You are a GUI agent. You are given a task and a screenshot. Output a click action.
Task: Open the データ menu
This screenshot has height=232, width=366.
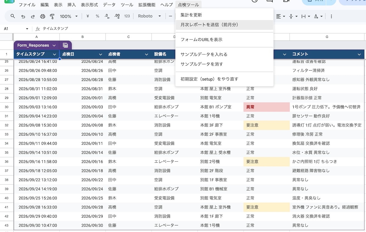click(x=109, y=5)
